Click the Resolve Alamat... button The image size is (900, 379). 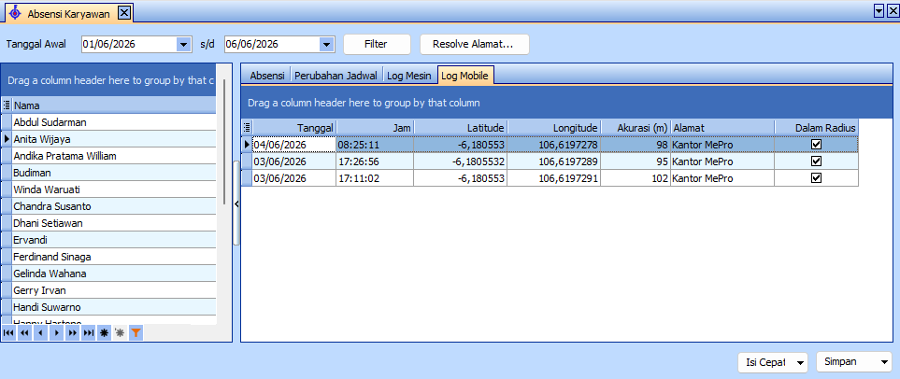tap(474, 44)
